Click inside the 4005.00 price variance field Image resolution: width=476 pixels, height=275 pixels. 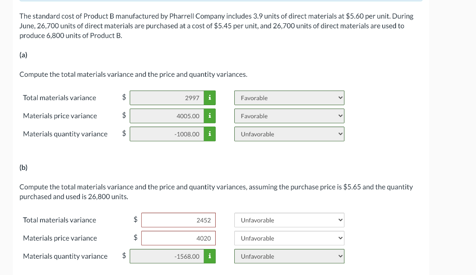[x=166, y=116]
